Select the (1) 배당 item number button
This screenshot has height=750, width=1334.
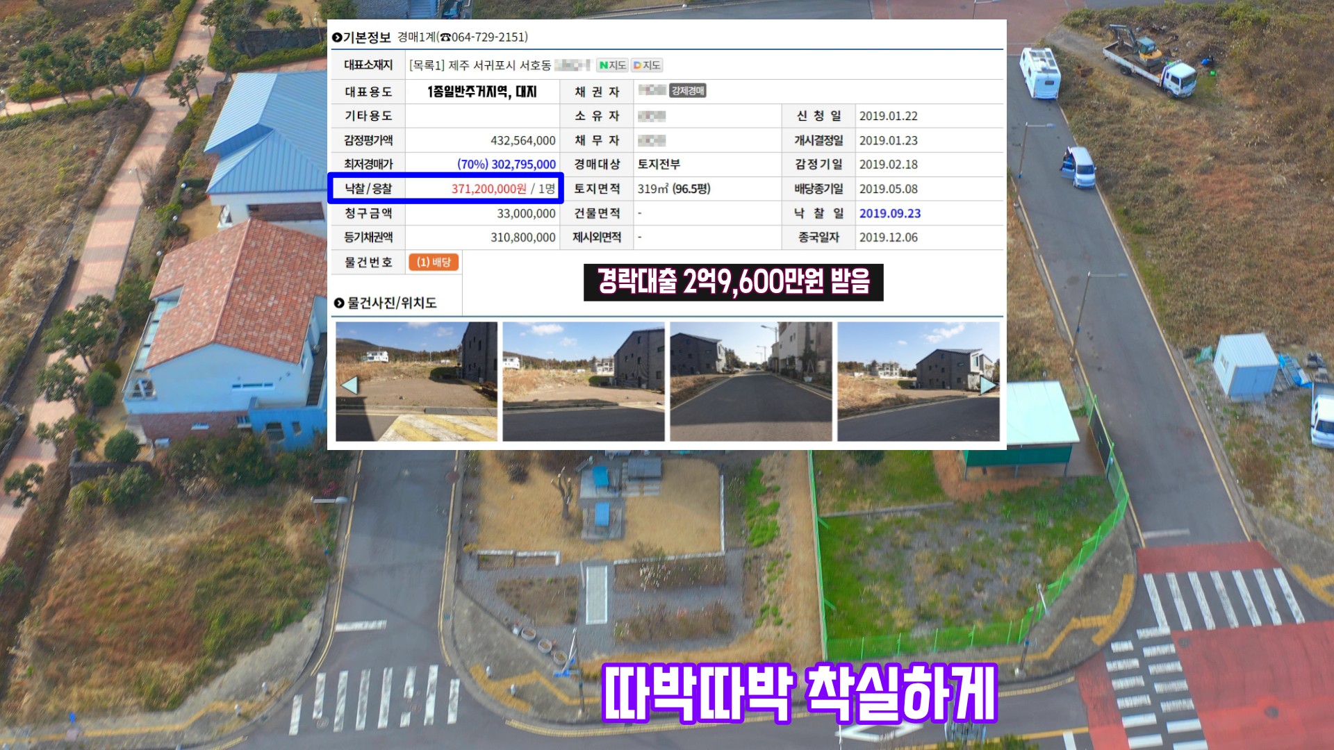coord(434,262)
